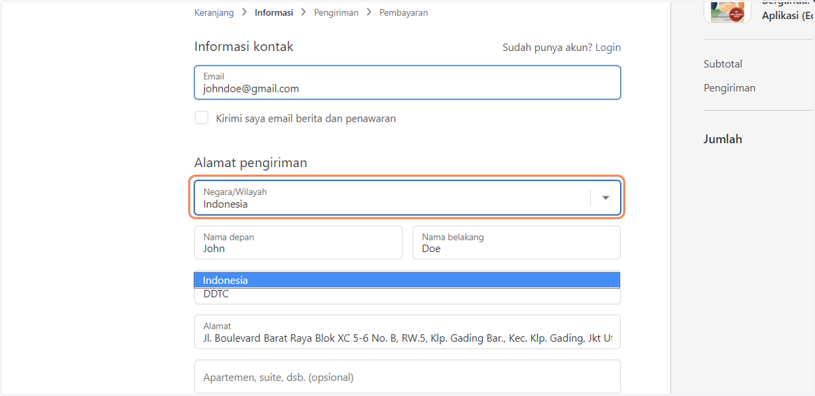Click the Pengiriman label in order summary

[729, 88]
